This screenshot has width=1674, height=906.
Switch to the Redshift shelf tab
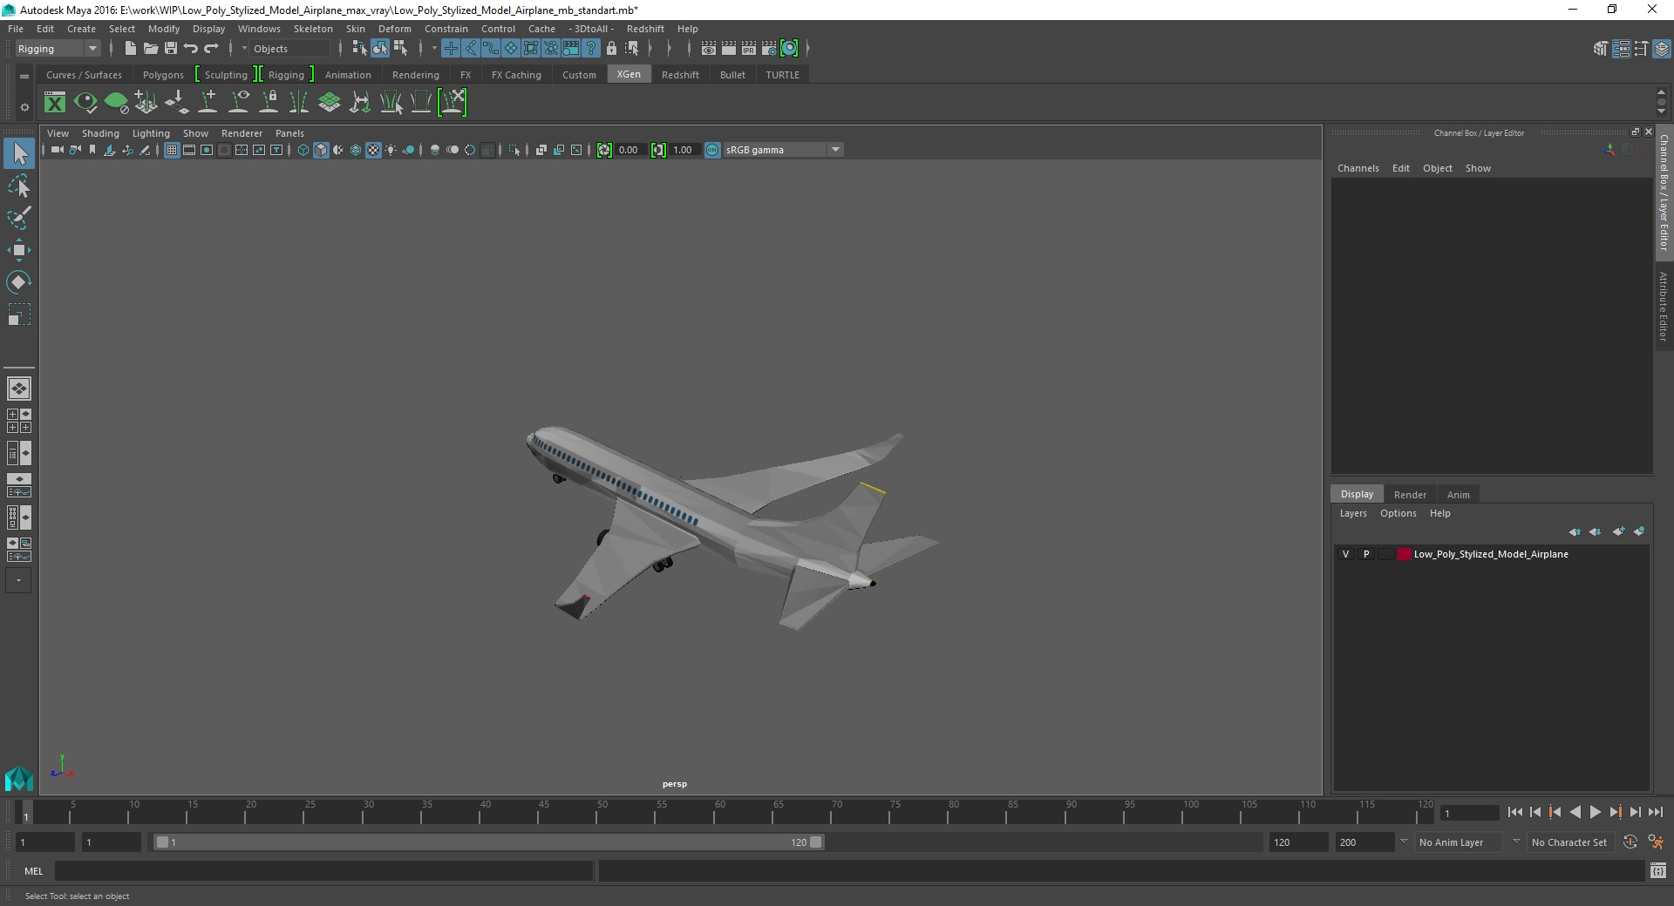(x=680, y=75)
